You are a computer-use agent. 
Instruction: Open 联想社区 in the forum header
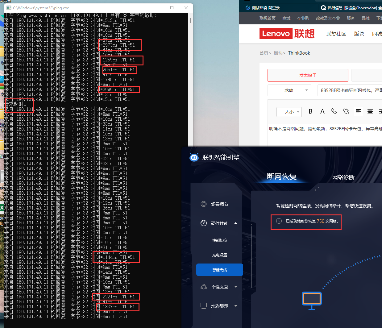336,34
